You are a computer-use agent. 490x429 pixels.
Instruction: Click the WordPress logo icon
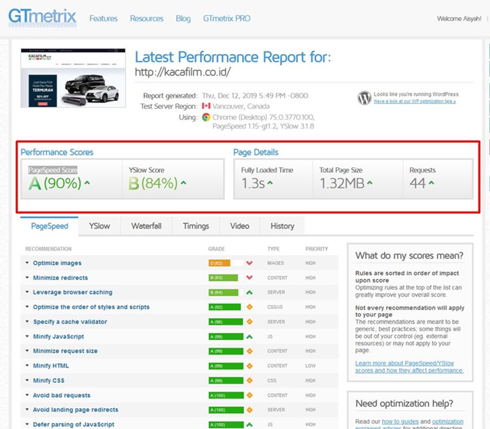364,98
